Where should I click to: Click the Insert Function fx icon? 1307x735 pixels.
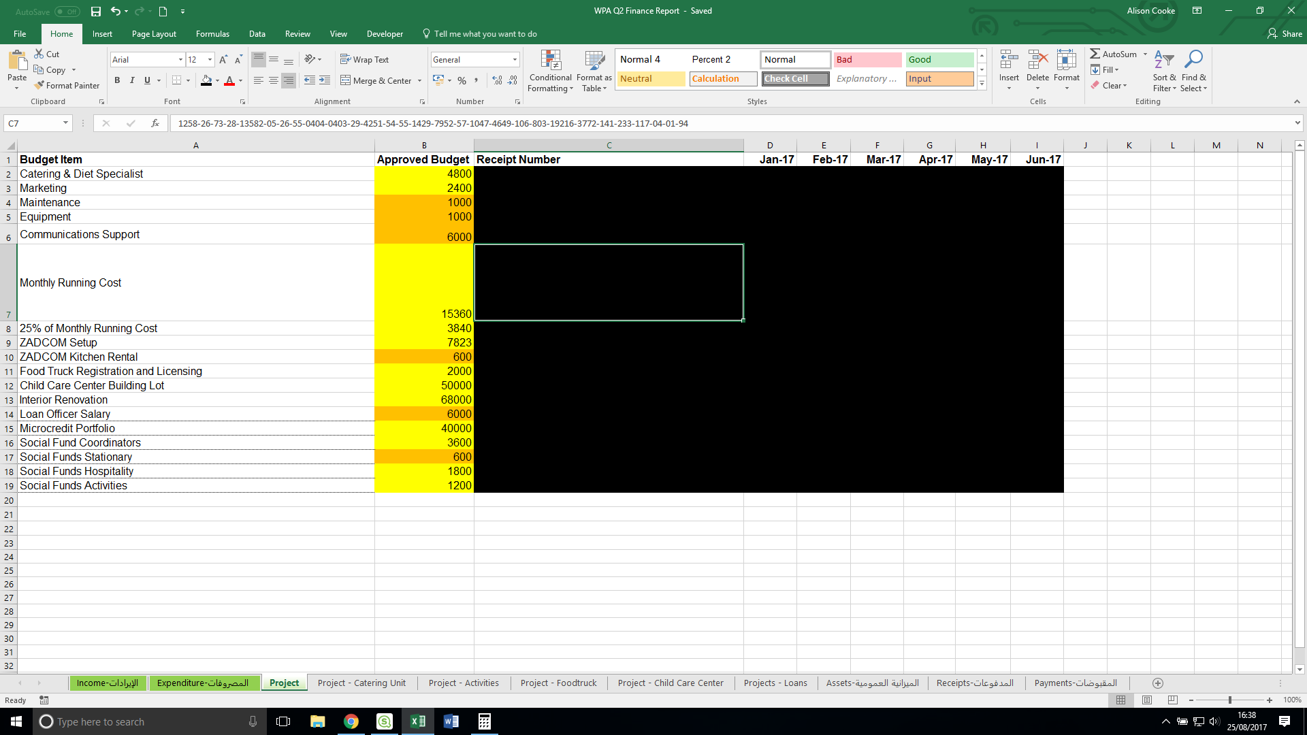click(155, 123)
